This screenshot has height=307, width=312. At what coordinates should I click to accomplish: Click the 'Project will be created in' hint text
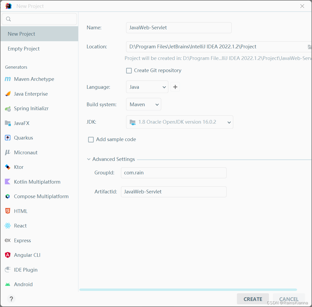coord(218,58)
